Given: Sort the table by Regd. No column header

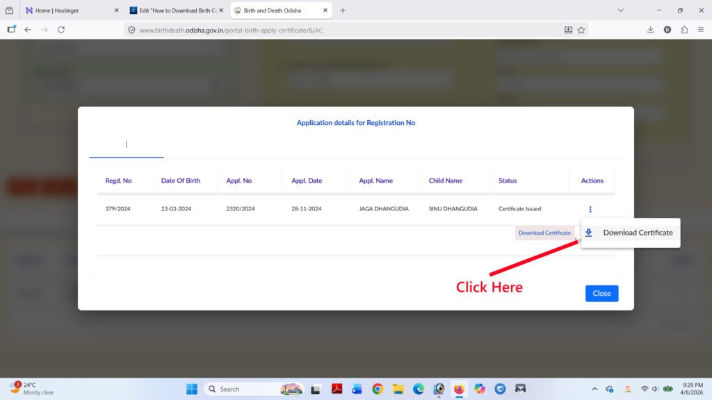Looking at the screenshot, I should pos(118,181).
